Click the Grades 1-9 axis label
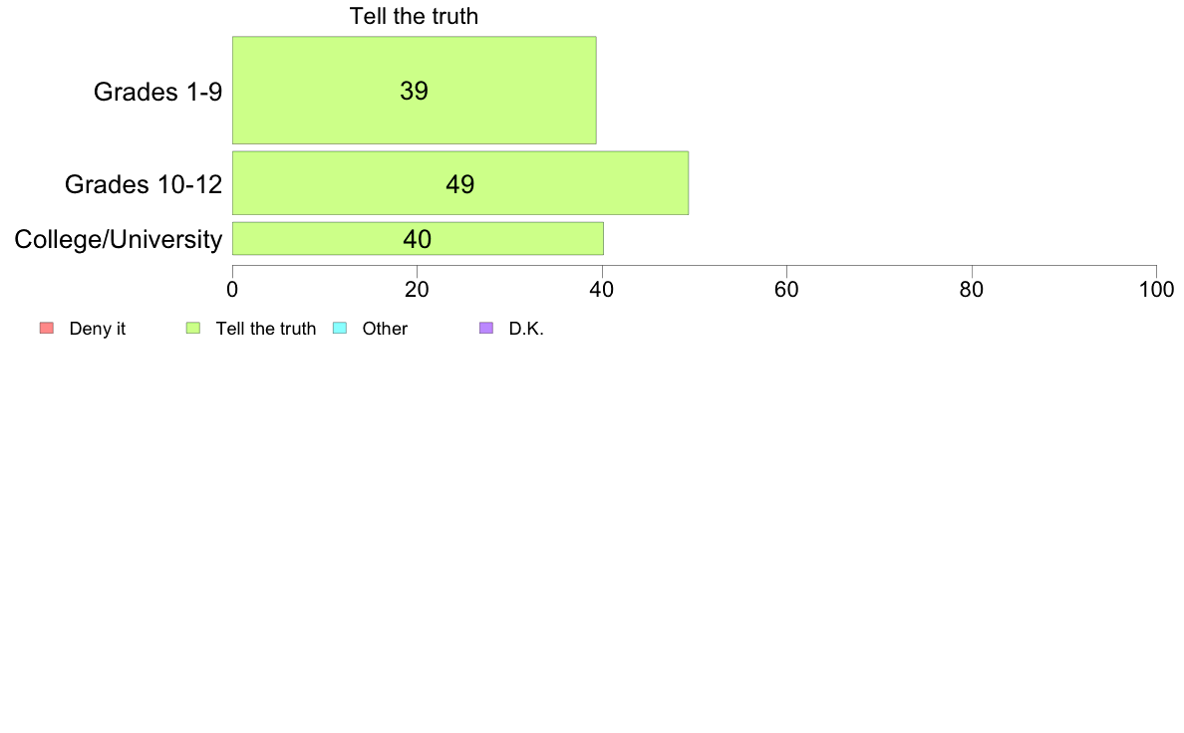This screenshot has width=1184, height=733. pyautogui.click(x=157, y=92)
